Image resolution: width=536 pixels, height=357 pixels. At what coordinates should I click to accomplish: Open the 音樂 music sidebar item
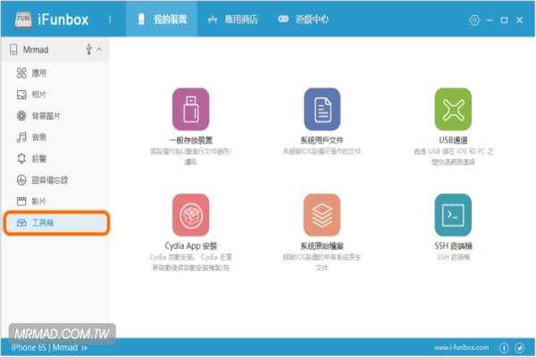pyautogui.click(x=31, y=137)
